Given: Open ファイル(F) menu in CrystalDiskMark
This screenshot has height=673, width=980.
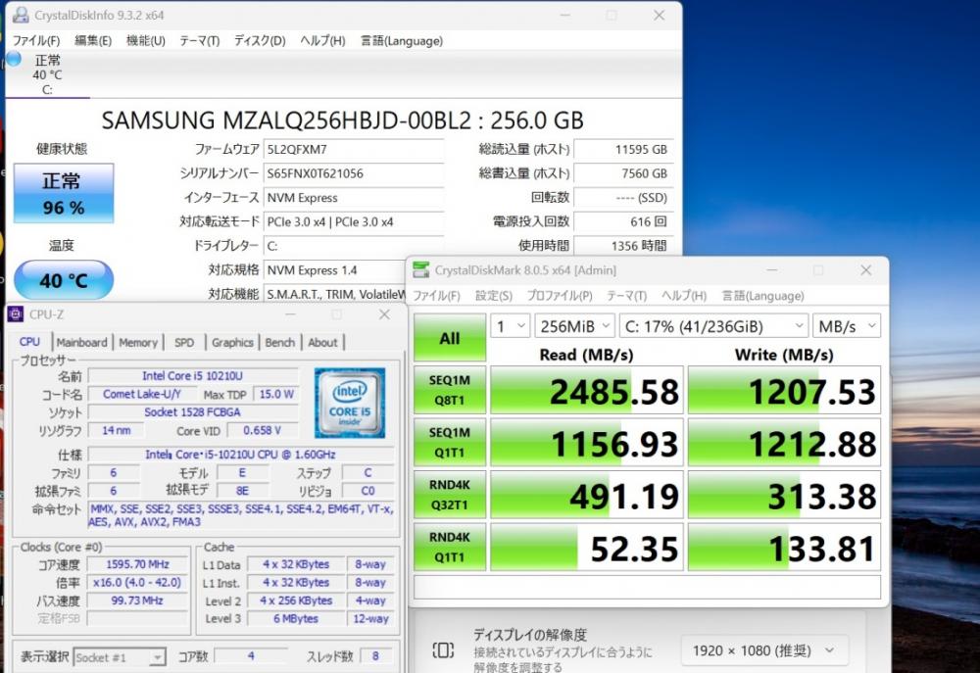Looking at the screenshot, I should (x=436, y=296).
